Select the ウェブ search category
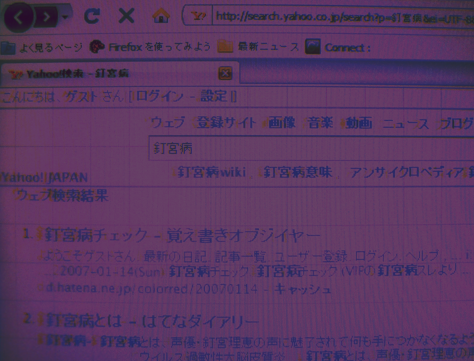The image size is (474, 361). (168, 123)
